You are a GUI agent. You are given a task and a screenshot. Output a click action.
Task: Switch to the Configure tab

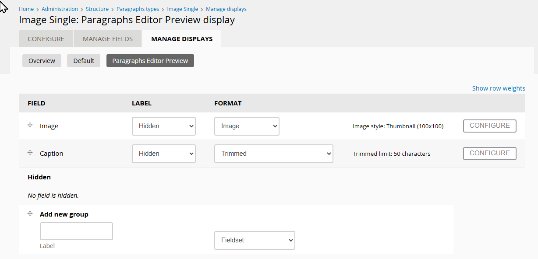46,39
